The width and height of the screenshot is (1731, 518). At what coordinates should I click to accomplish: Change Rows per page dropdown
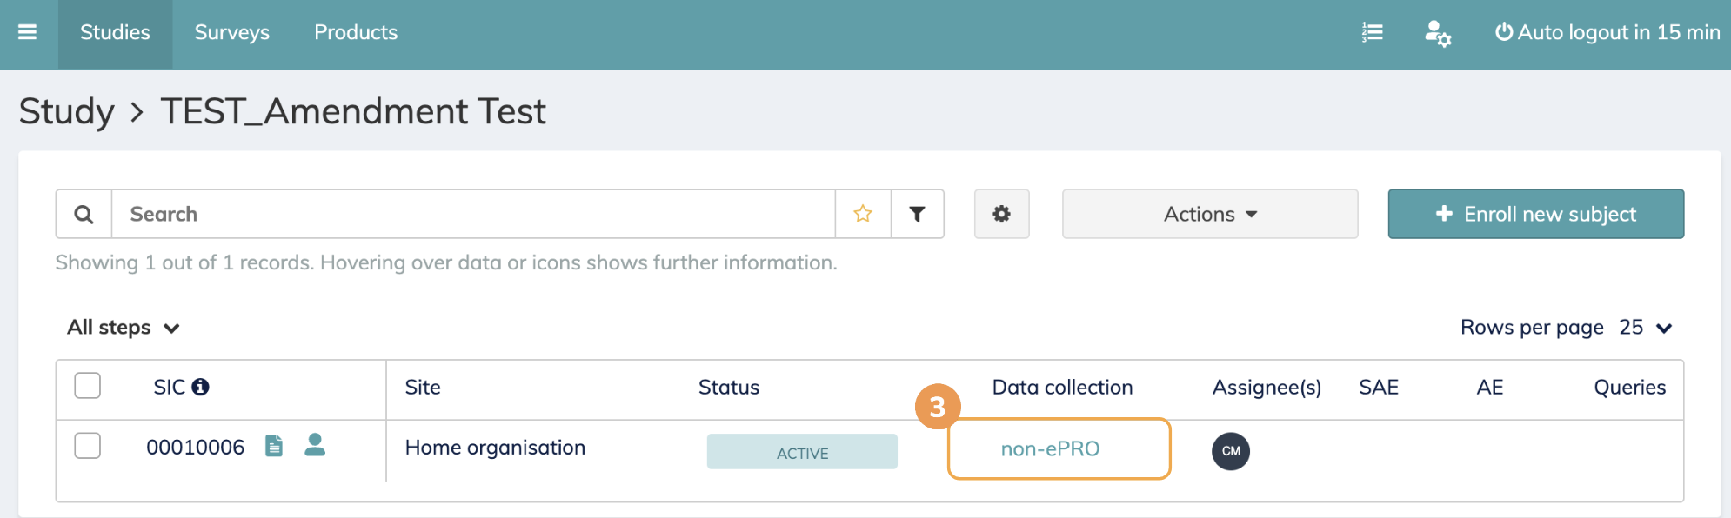pos(1646,328)
